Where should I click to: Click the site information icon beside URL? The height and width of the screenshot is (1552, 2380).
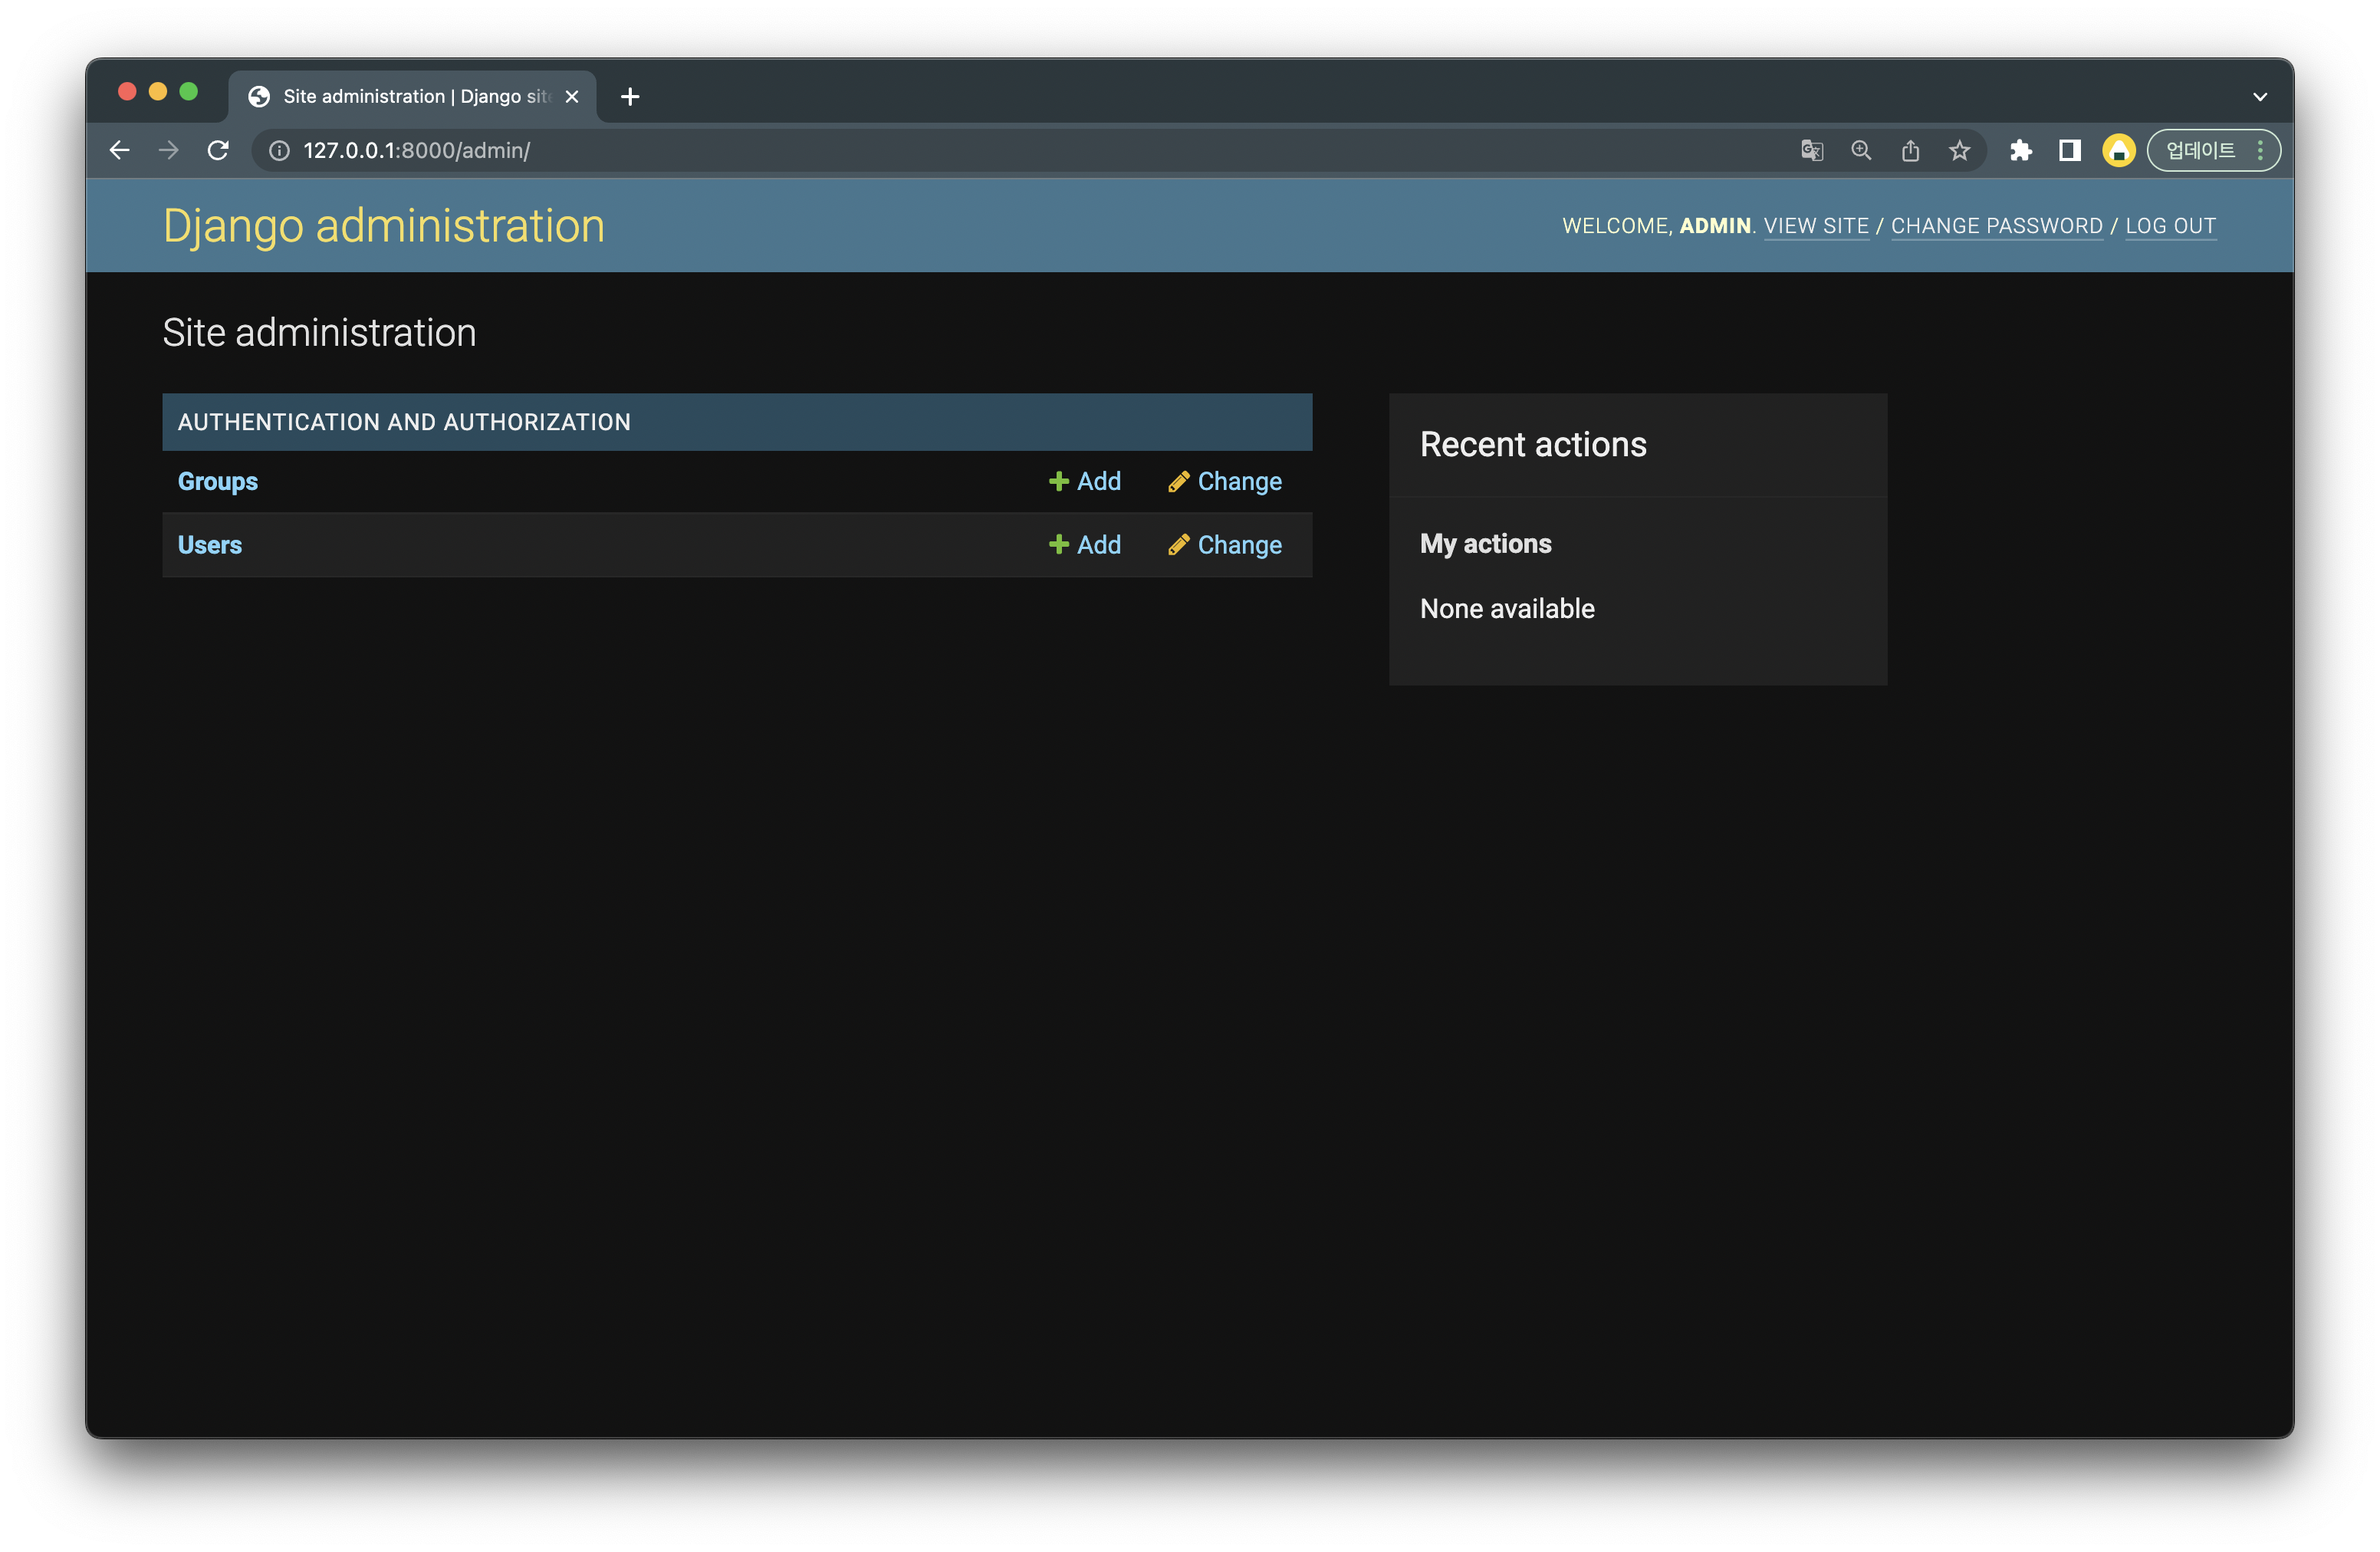pos(280,150)
